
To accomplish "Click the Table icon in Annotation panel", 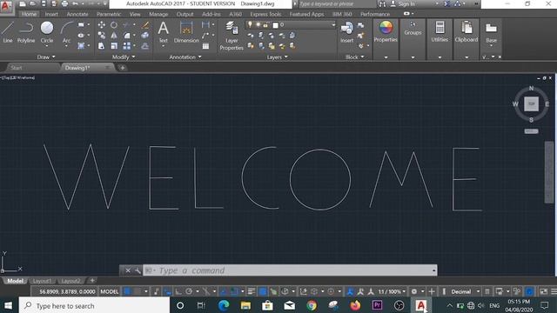I will coord(205,46).
